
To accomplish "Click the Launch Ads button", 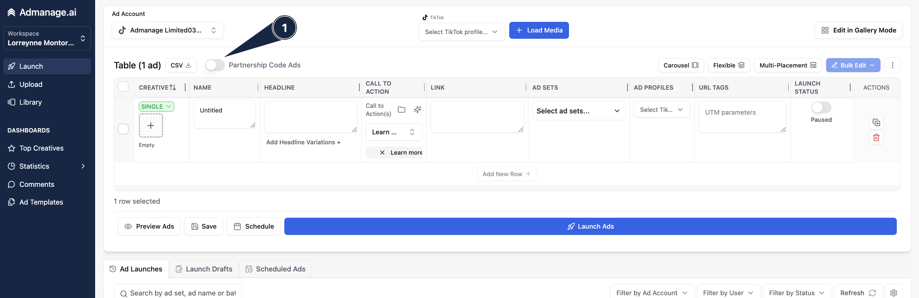I will (590, 226).
